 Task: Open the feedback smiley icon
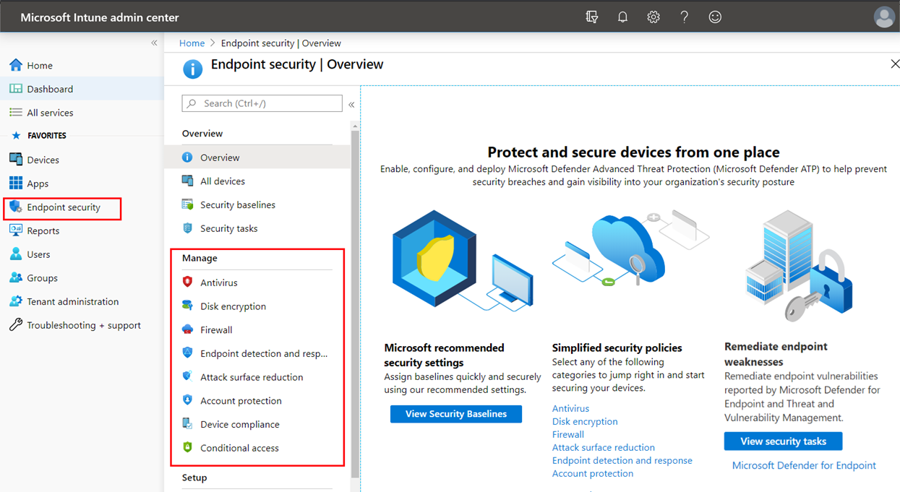pos(715,17)
